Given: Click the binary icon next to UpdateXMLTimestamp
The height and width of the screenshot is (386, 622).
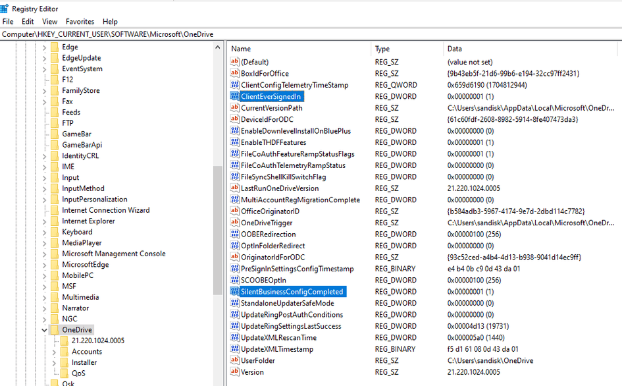Looking at the screenshot, I should coord(234,348).
